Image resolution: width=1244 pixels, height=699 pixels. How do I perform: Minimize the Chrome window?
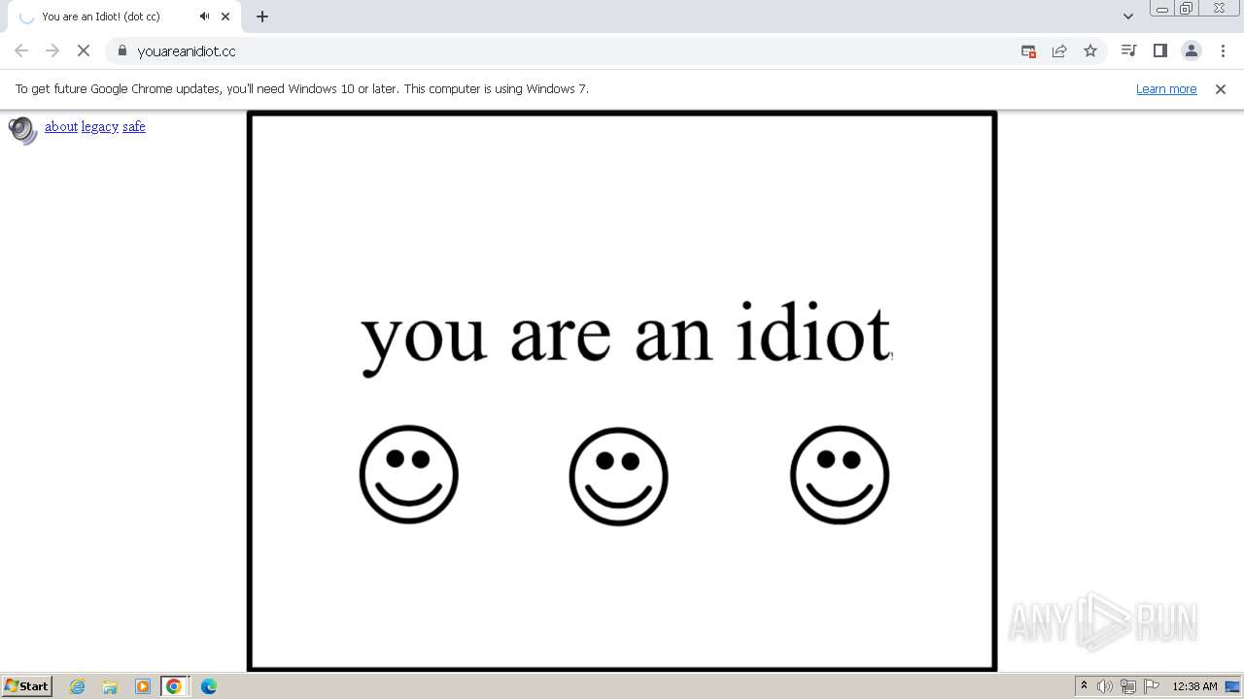pos(1162,9)
